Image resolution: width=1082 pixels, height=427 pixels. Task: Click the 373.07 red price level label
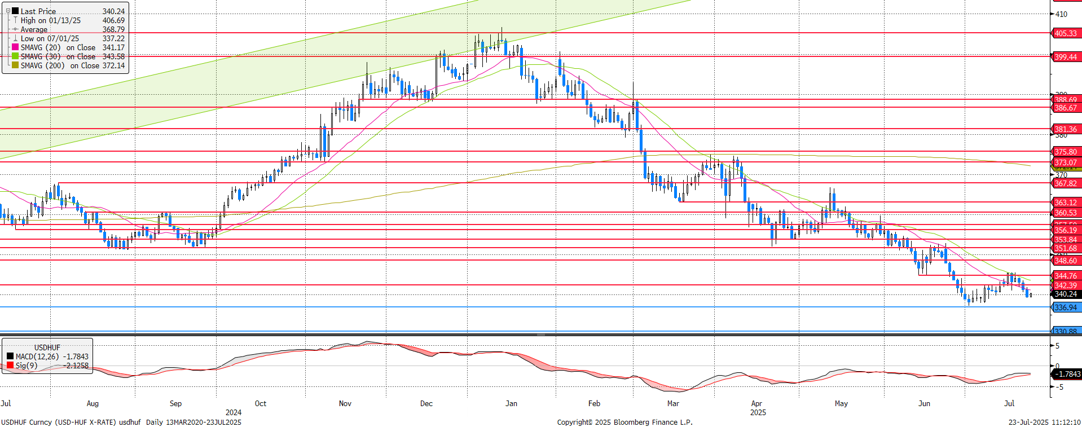(x=1066, y=162)
